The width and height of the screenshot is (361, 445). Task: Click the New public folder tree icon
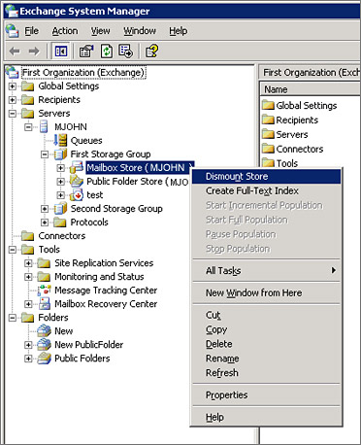pos(44,331)
